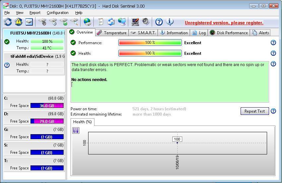Open the Report menu
Viewport: 282px width, 183px height.
pyautogui.click(x=35, y=13)
